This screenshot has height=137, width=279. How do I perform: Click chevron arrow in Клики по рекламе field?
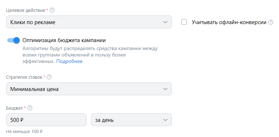click(165, 22)
